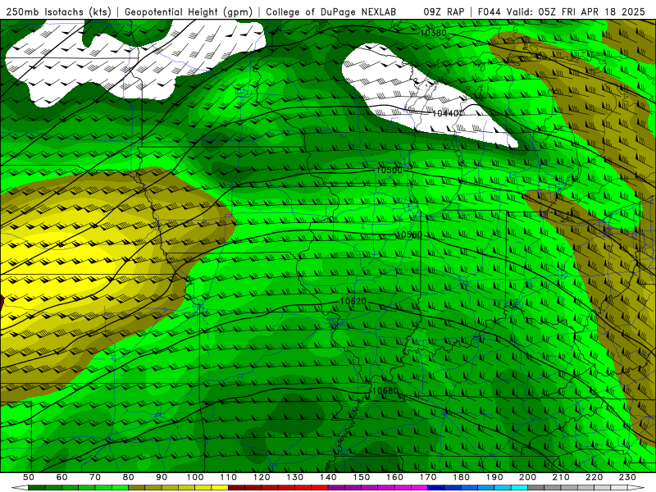The width and height of the screenshot is (656, 492).
Task: Click the '110' value on the color scale
Action: pyautogui.click(x=229, y=477)
